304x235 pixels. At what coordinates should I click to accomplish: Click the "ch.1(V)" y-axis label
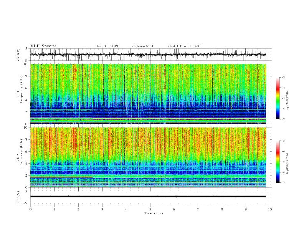tap(18, 55)
